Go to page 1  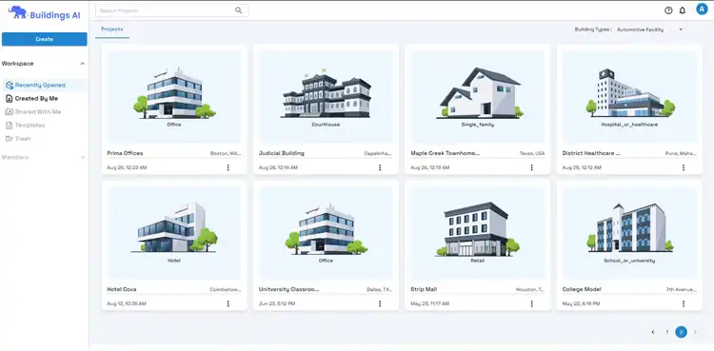(x=667, y=332)
